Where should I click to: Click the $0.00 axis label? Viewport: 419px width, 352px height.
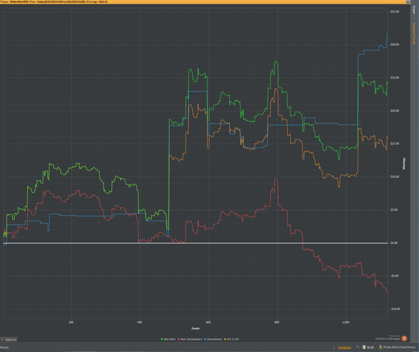coord(394,243)
